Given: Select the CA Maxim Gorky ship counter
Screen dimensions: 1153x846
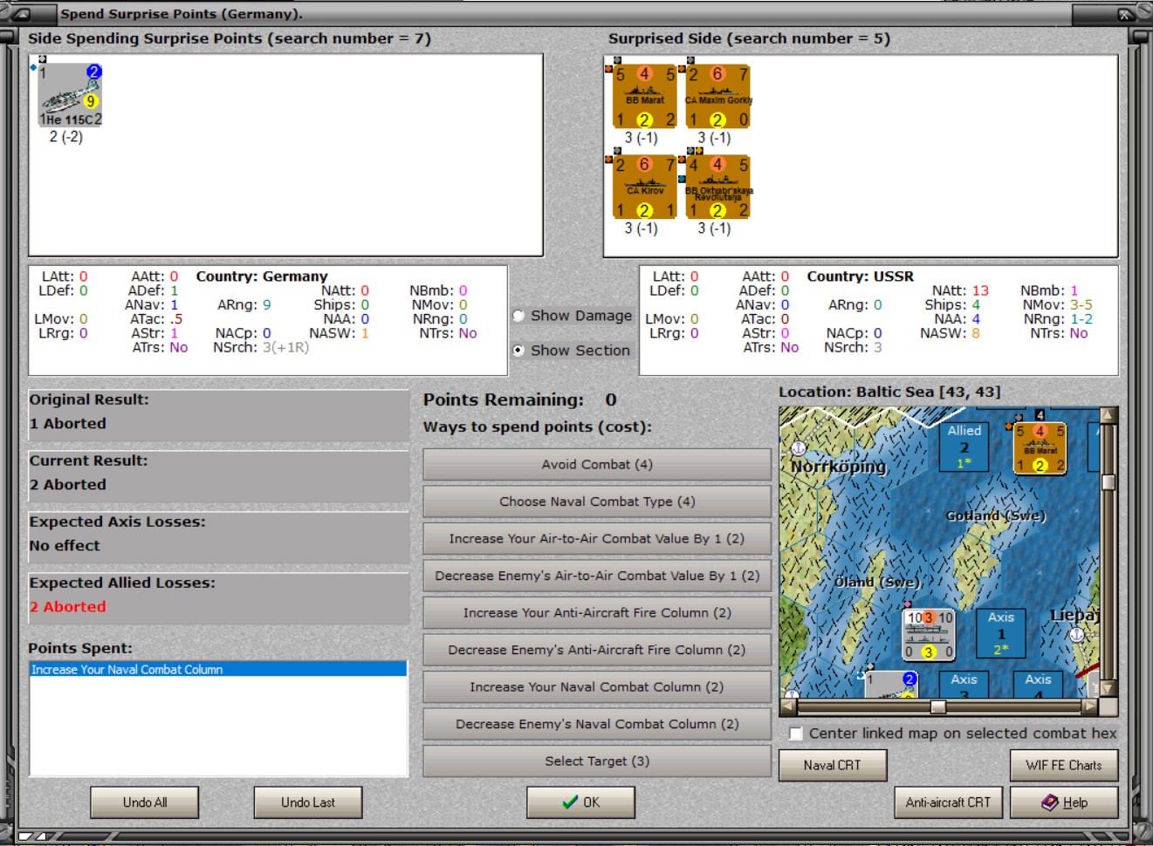Looking at the screenshot, I should pyautogui.click(x=717, y=97).
